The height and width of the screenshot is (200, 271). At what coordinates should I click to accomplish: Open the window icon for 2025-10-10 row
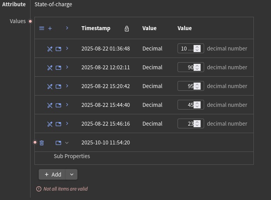[58, 143]
